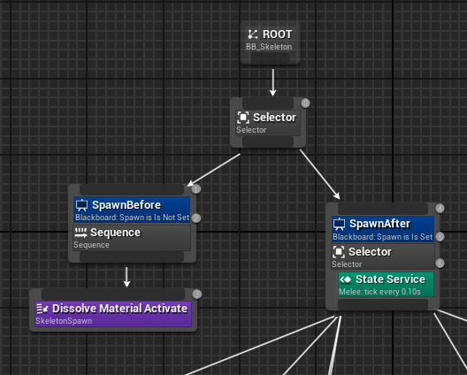The width and height of the screenshot is (467, 375).
Task: Click execution index badge 3 on Dissolve node
Action: pos(196,295)
